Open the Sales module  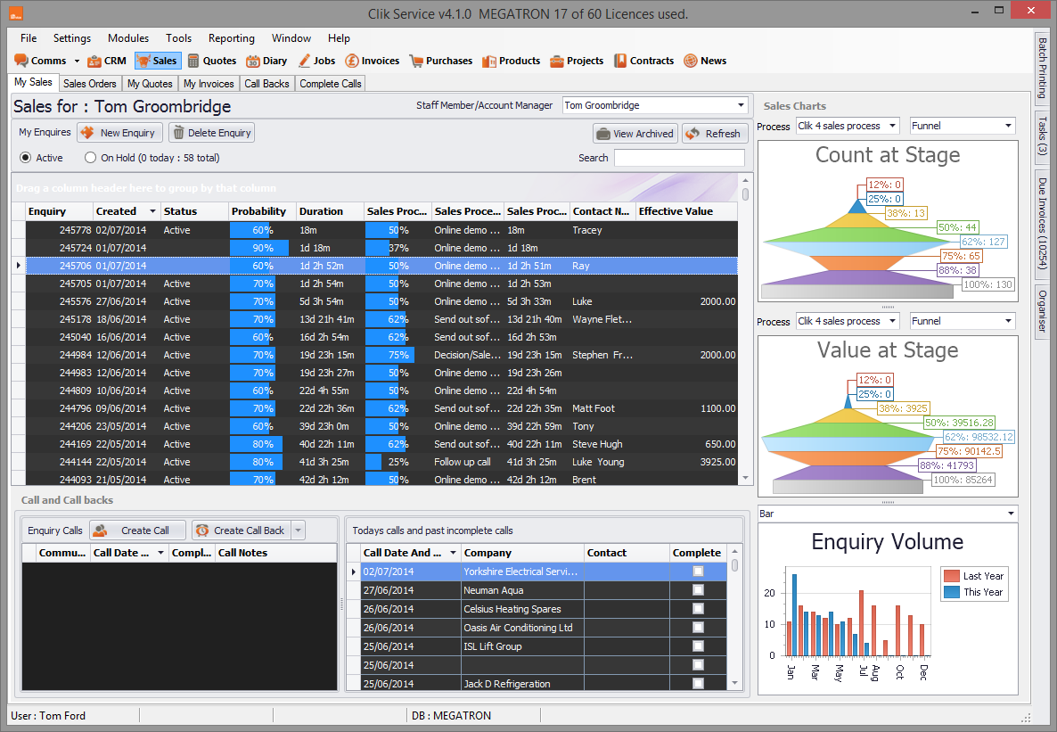point(158,61)
